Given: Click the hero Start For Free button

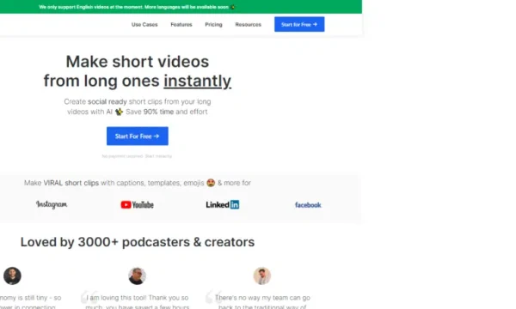Looking at the screenshot, I should click(138, 136).
